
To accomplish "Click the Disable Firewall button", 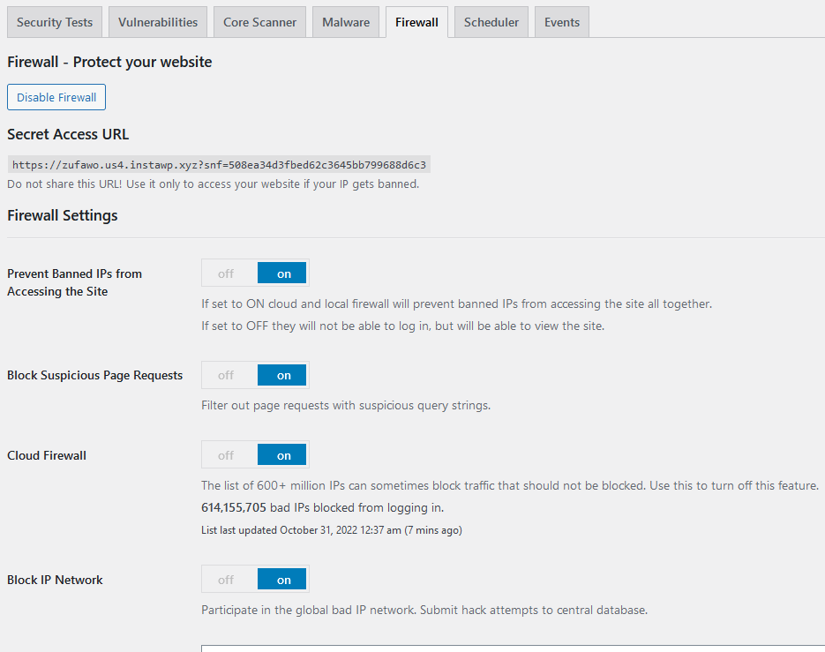I will tap(56, 97).
